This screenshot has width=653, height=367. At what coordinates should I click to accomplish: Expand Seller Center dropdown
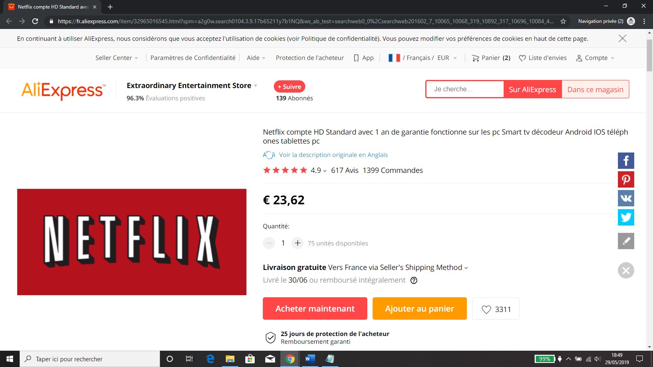pos(117,58)
